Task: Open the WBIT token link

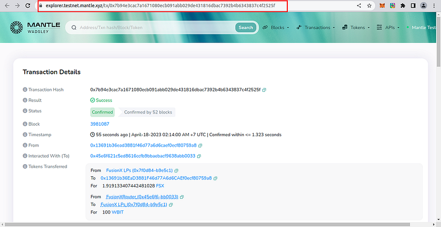Action: pos(117,212)
